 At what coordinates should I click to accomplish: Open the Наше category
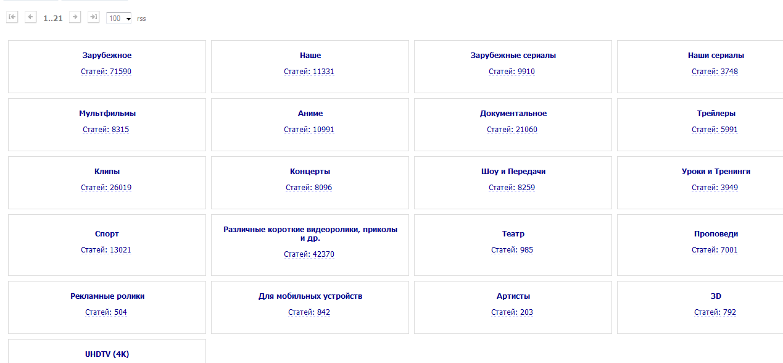click(x=310, y=56)
